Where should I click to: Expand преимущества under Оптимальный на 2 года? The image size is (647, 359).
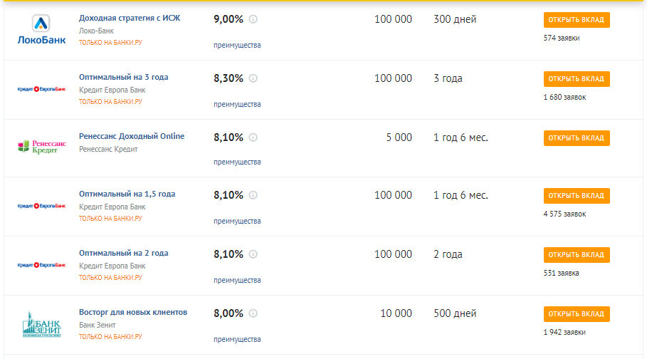pos(237,280)
